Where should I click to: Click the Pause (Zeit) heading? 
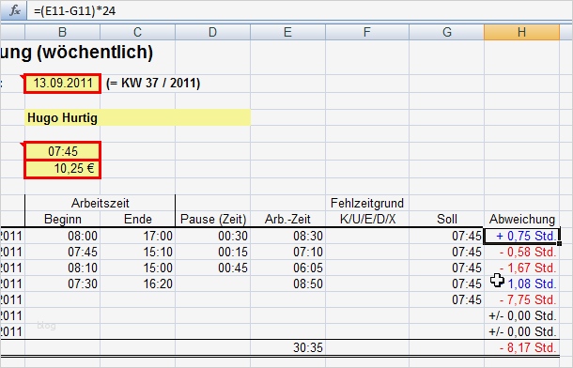click(x=213, y=219)
